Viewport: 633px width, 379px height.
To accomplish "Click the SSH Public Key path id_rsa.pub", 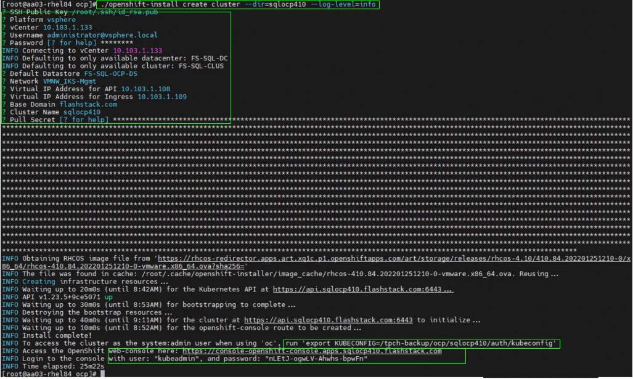I will [x=115, y=12].
